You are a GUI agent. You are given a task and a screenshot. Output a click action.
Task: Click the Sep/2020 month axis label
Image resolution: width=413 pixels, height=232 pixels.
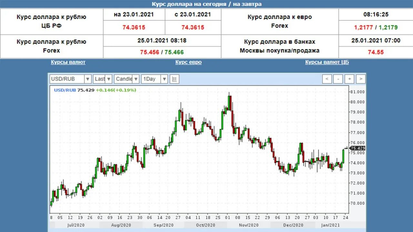tap(163, 225)
